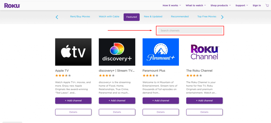Click the Search channels field

pyautogui.click(x=190, y=31)
